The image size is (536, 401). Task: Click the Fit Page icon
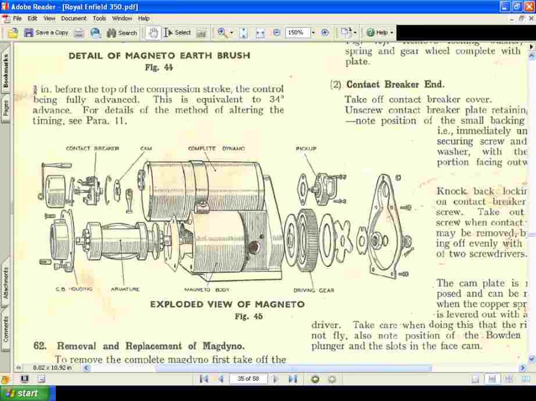(x=243, y=33)
